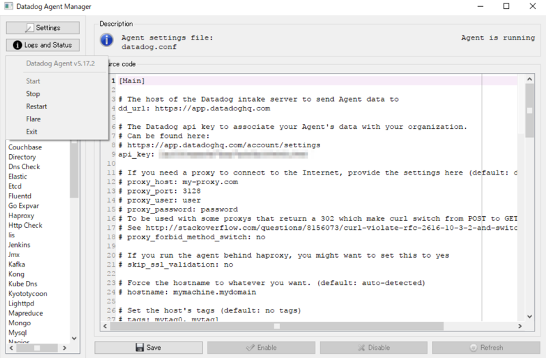Click the dd_url line in the editor
This screenshot has width=546, height=358.
194,108
